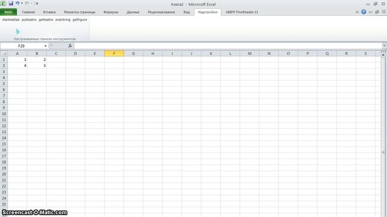Minimize the ribbon with caret icon
Image resolution: width=387 pixels, height=217 pixels.
click(x=357, y=12)
